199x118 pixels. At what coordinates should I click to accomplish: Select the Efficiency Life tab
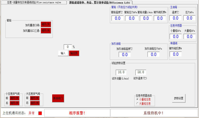pos(99,2)
